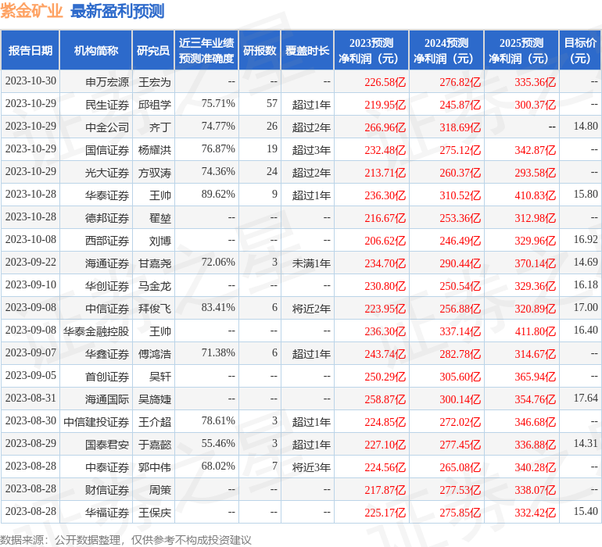Click the 华泰金融控股 institution cell
Viewport: 602px width, 547px height.
tap(96, 331)
